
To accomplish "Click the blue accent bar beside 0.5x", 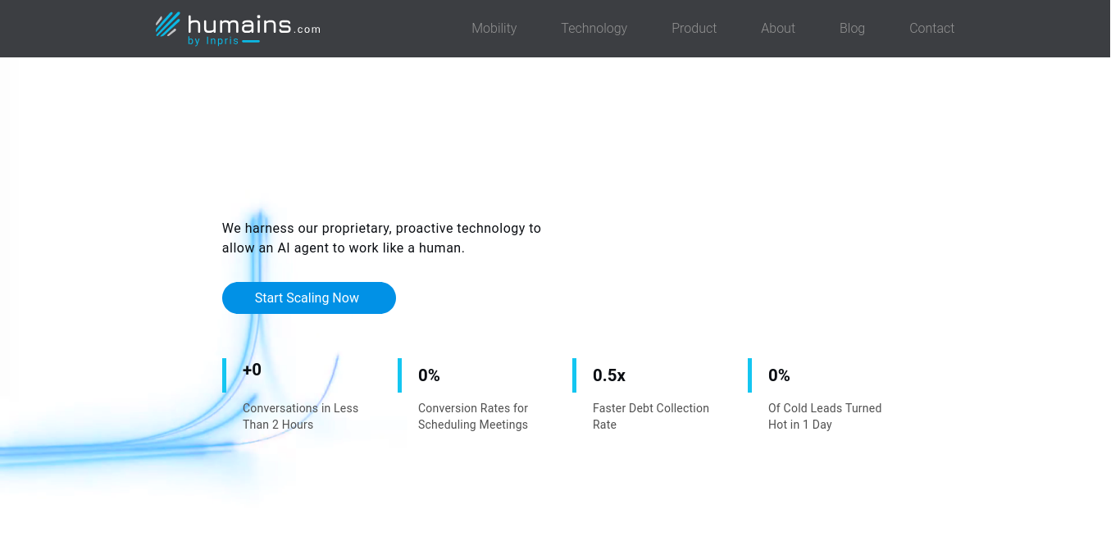I will point(574,375).
